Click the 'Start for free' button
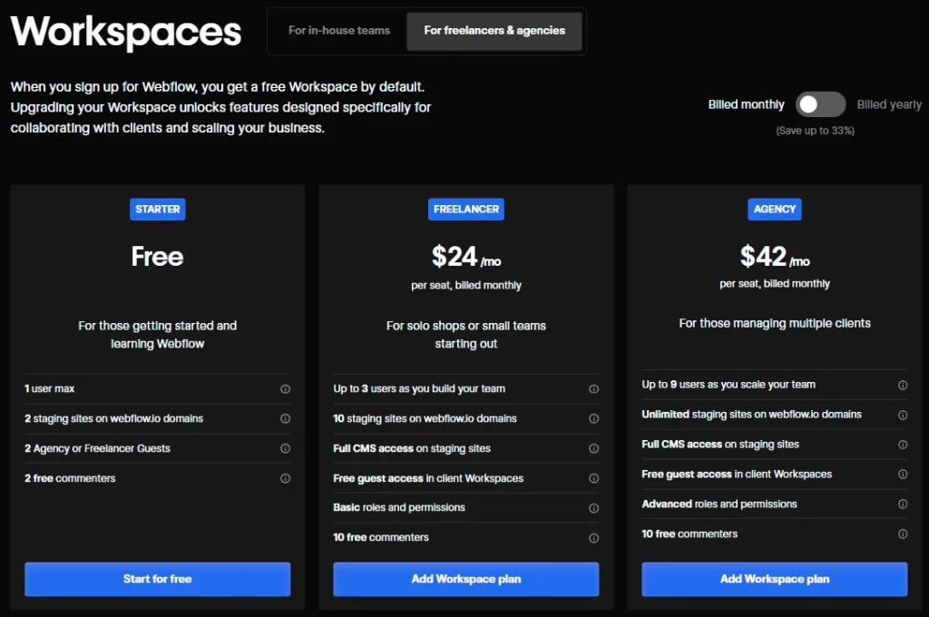 (x=158, y=579)
